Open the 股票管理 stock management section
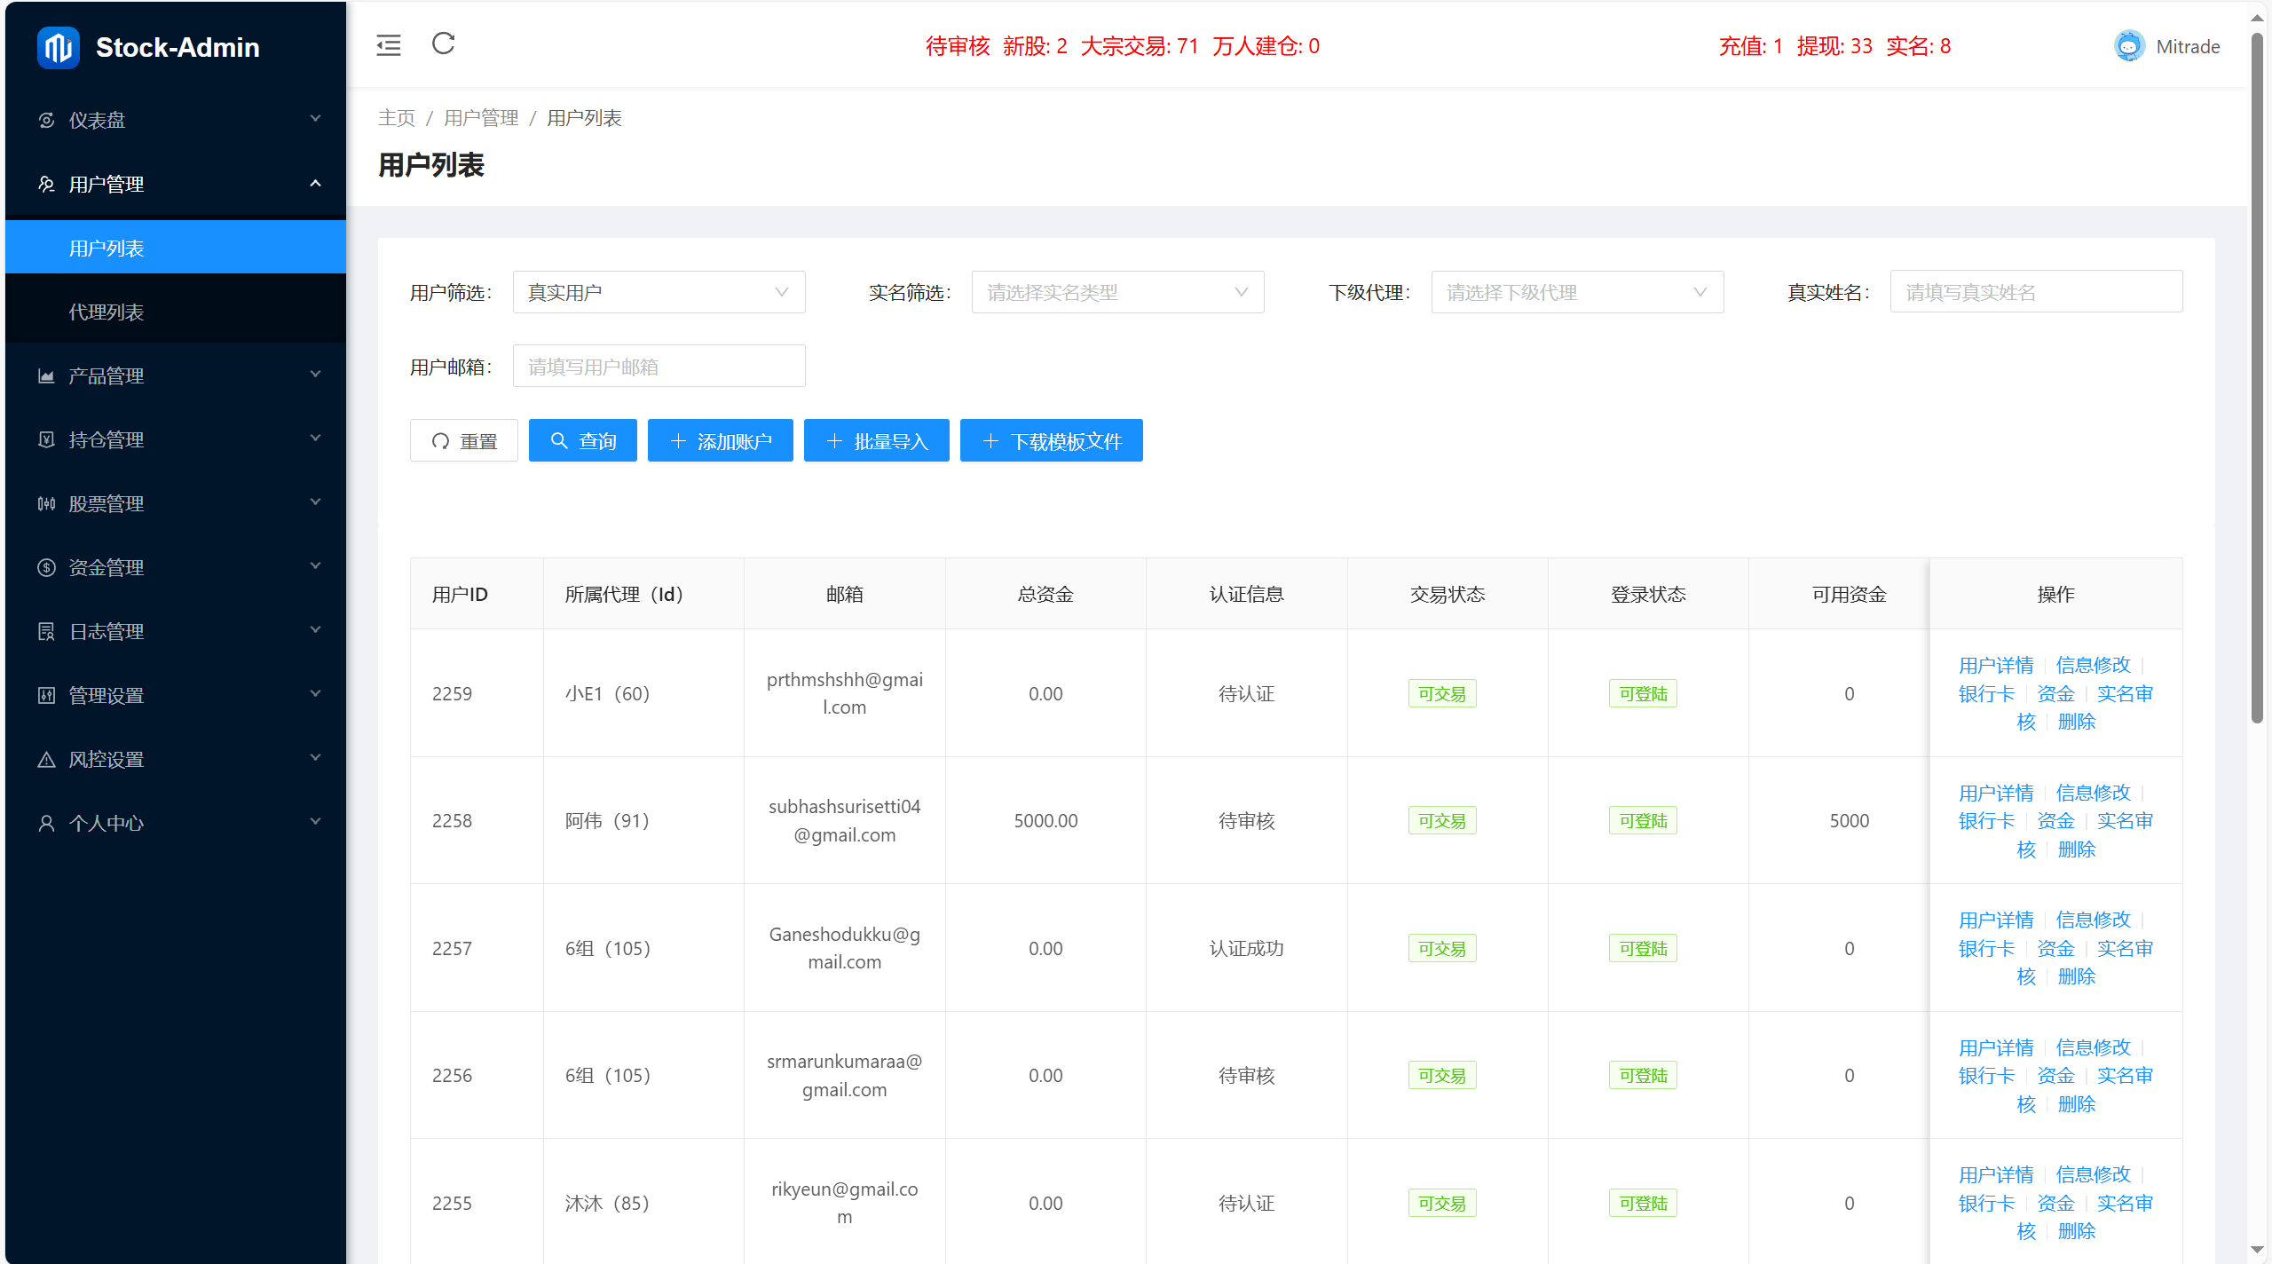 106,503
